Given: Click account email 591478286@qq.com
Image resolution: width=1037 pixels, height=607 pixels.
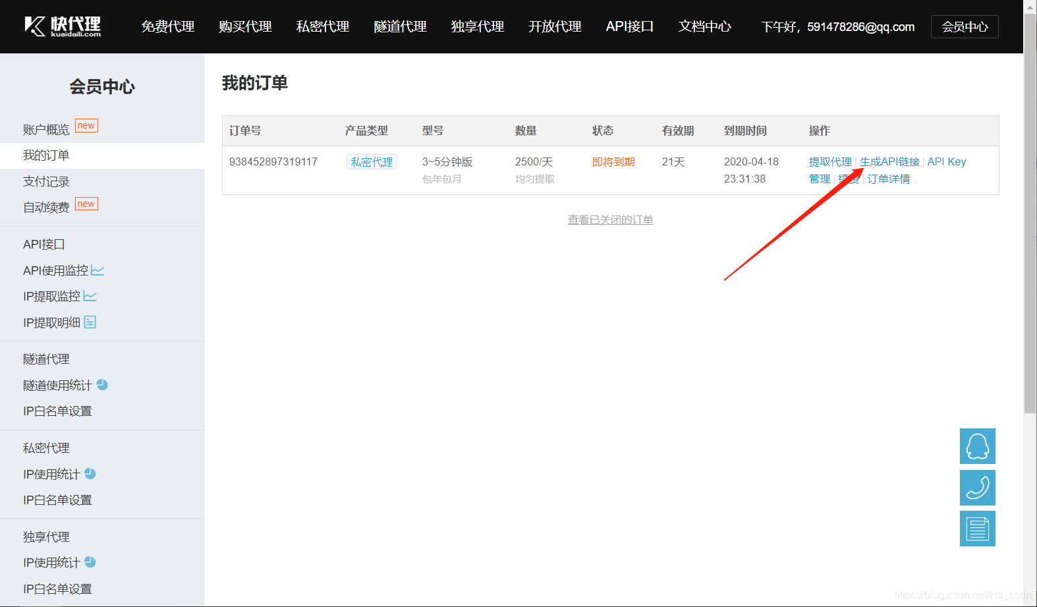Looking at the screenshot, I should pos(861,27).
